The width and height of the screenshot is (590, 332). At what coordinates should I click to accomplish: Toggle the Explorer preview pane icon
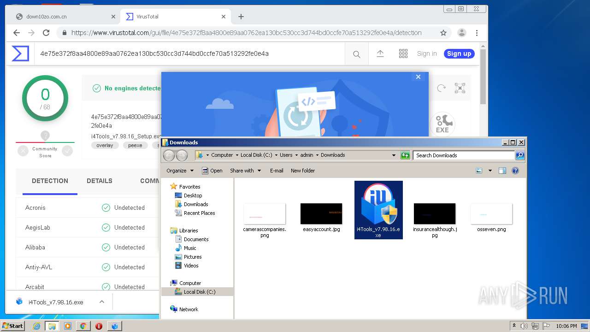(502, 171)
